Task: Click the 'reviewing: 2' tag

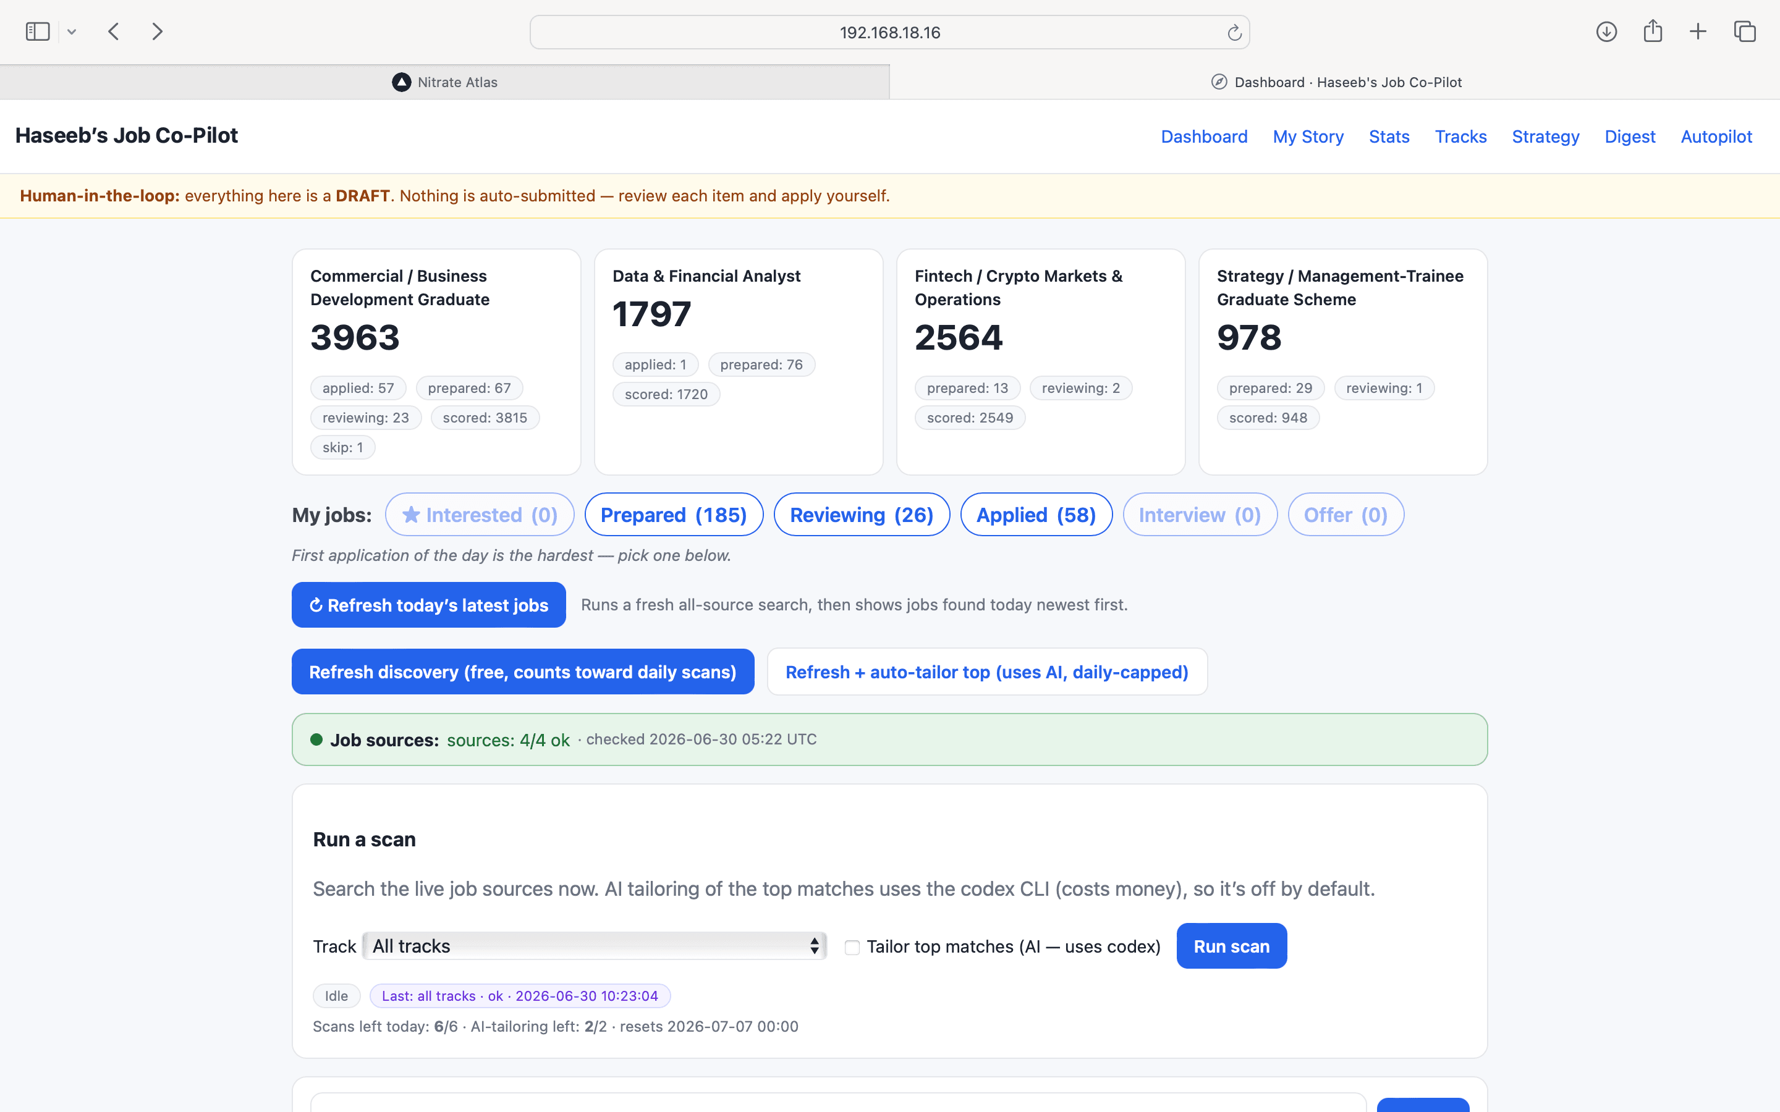Action: (1080, 389)
